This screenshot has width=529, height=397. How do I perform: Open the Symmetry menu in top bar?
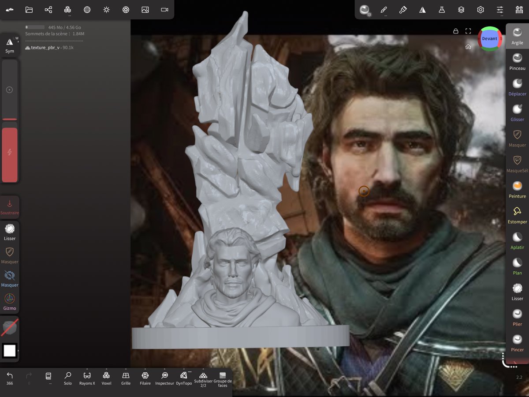click(x=422, y=10)
